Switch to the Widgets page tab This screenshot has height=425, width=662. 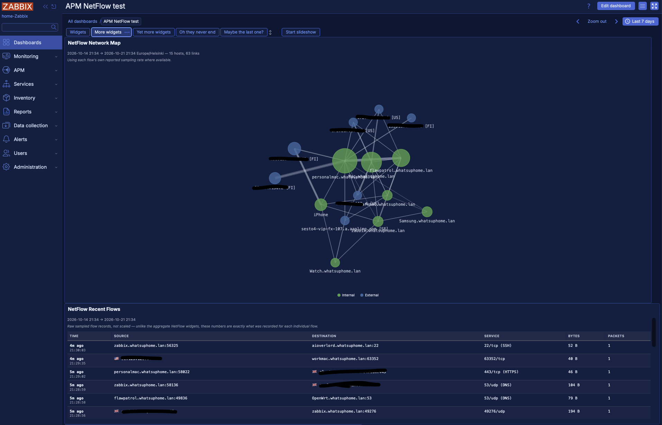[x=78, y=32]
